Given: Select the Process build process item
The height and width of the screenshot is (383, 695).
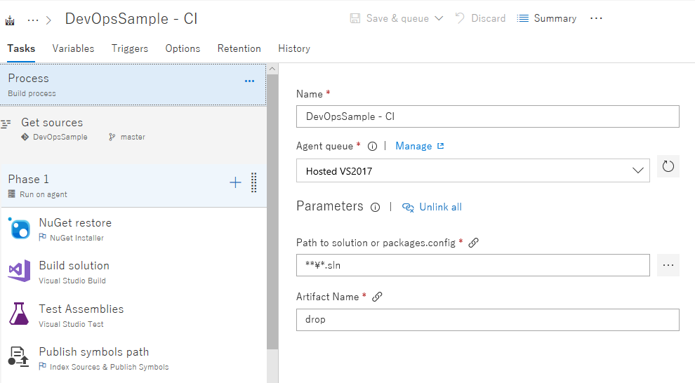Looking at the screenshot, I should click(x=133, y=85).
